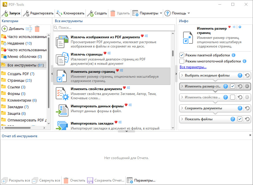Toggle the Показать файлы step checkbox

(240, 119)
